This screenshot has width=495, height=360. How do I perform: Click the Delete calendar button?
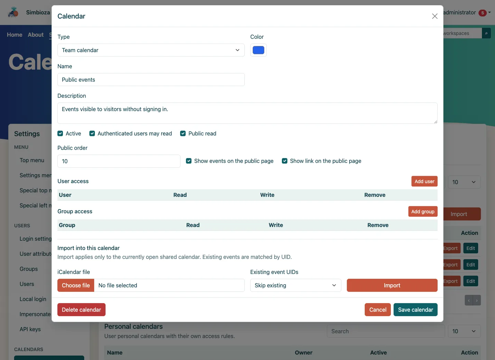tap(81, 310)
